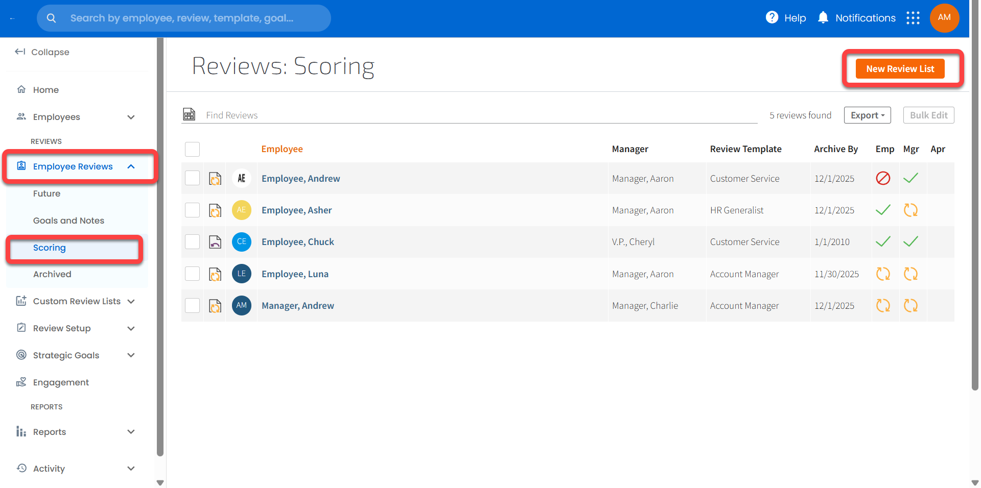Screen dimensions: 981x488
Task: Click the Find Reviews filter icon
Action: [189, 114]
